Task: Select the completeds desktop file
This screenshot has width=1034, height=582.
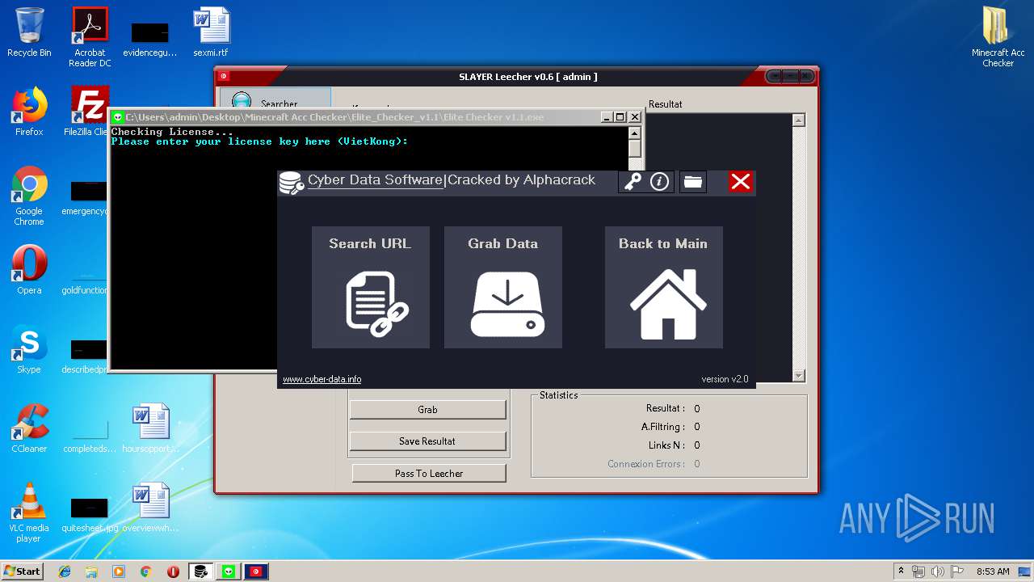Action: [x=89, y=435]
